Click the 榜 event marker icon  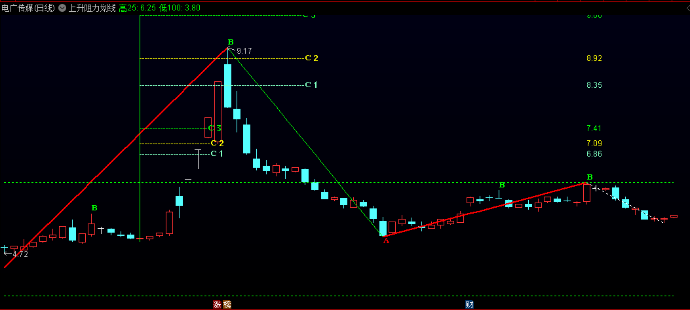pyautogui.click(x=227, y=304)
